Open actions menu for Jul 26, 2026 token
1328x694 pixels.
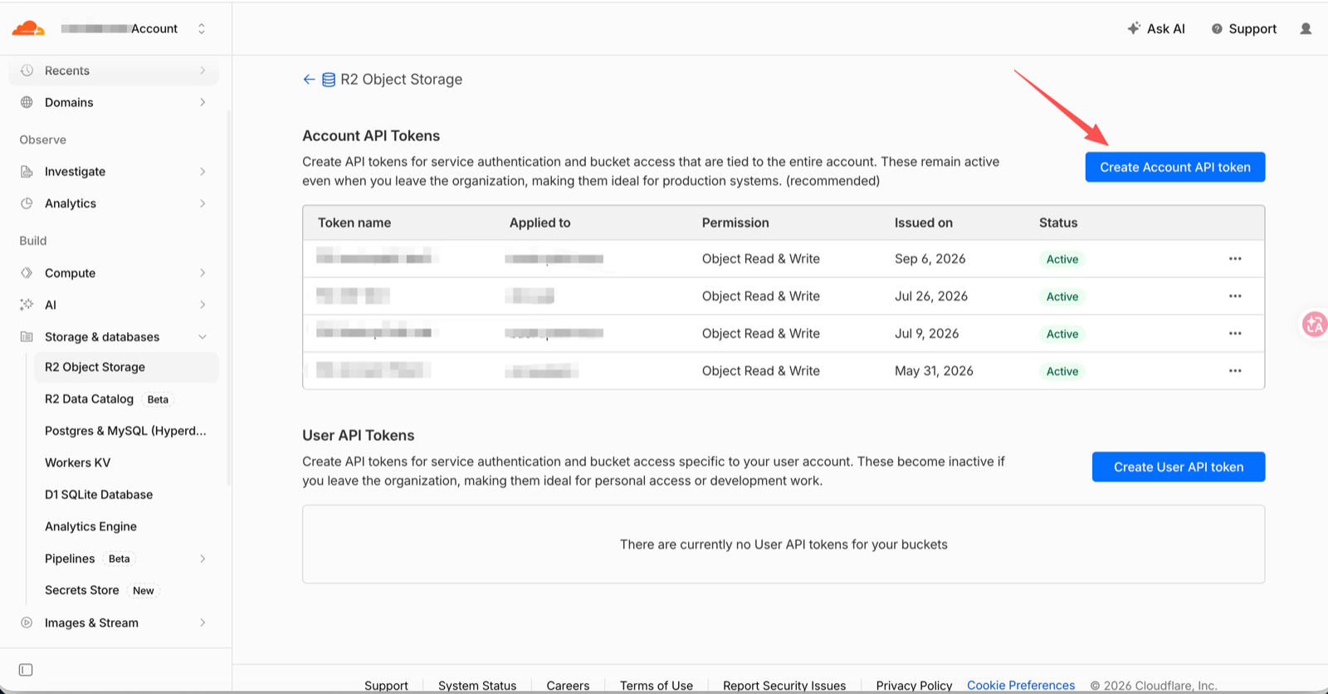point(1235,296)
